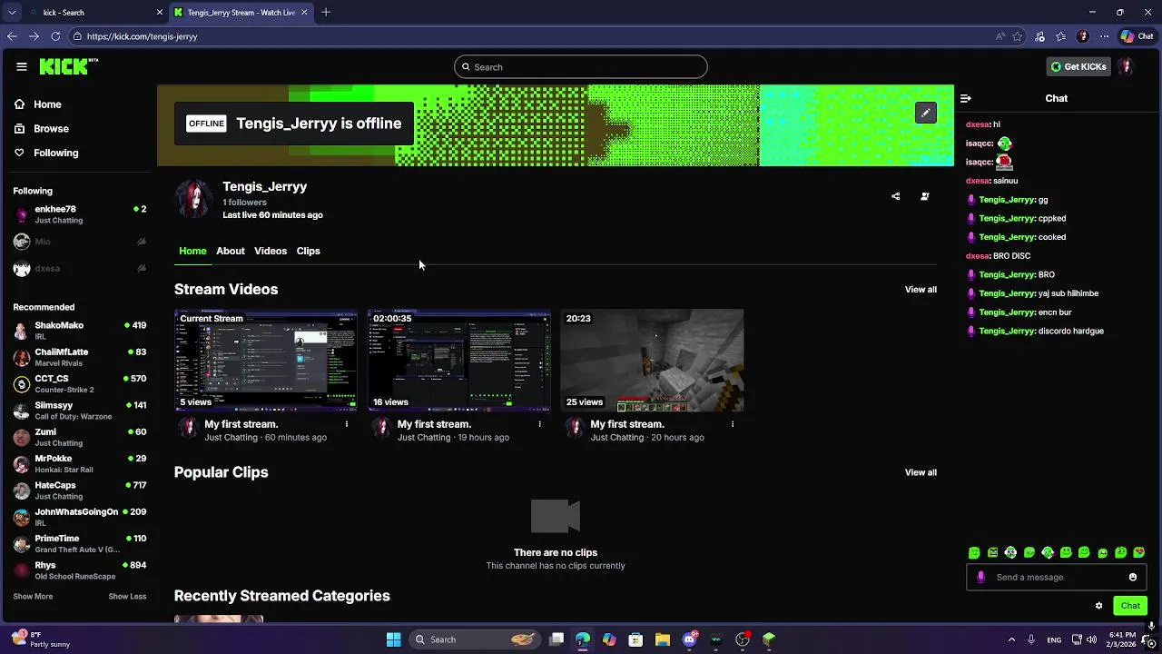Click the icon right of the share icon

pos(925,196)
